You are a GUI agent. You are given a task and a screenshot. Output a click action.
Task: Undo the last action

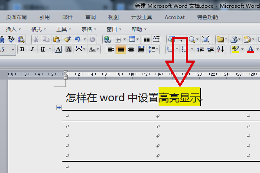click(x=77, y=39)
